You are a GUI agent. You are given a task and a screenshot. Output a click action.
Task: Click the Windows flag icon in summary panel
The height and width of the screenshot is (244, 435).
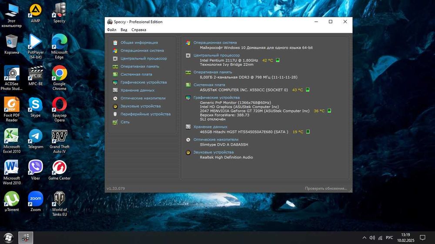(x=188, y=43)
